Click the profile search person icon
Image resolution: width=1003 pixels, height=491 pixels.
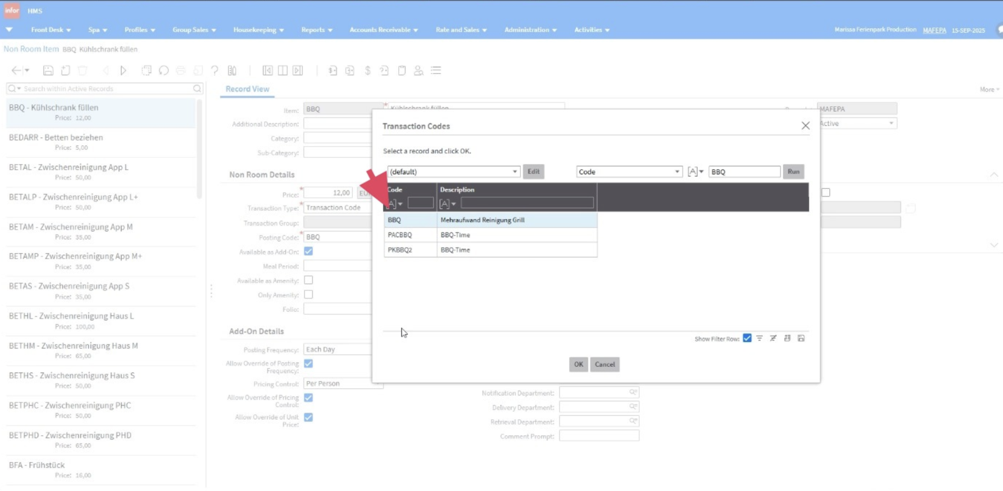click(x=418, y=70)
